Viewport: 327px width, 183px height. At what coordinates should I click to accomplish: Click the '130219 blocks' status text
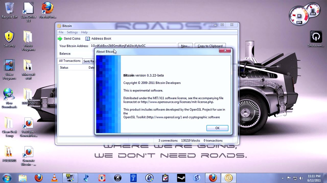[191, 141]
